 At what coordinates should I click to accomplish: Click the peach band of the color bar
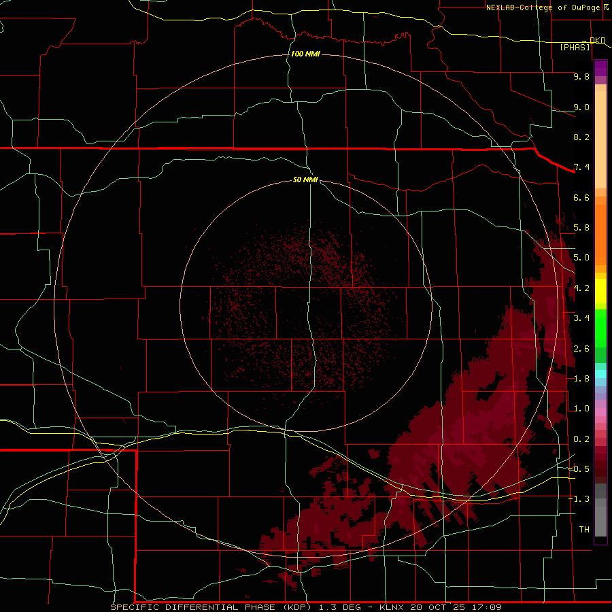(x=600, y=139)
